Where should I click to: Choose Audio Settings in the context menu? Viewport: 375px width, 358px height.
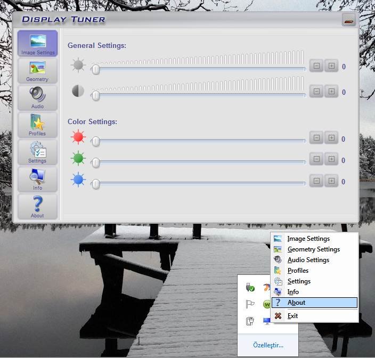click(x=314, y=260)
